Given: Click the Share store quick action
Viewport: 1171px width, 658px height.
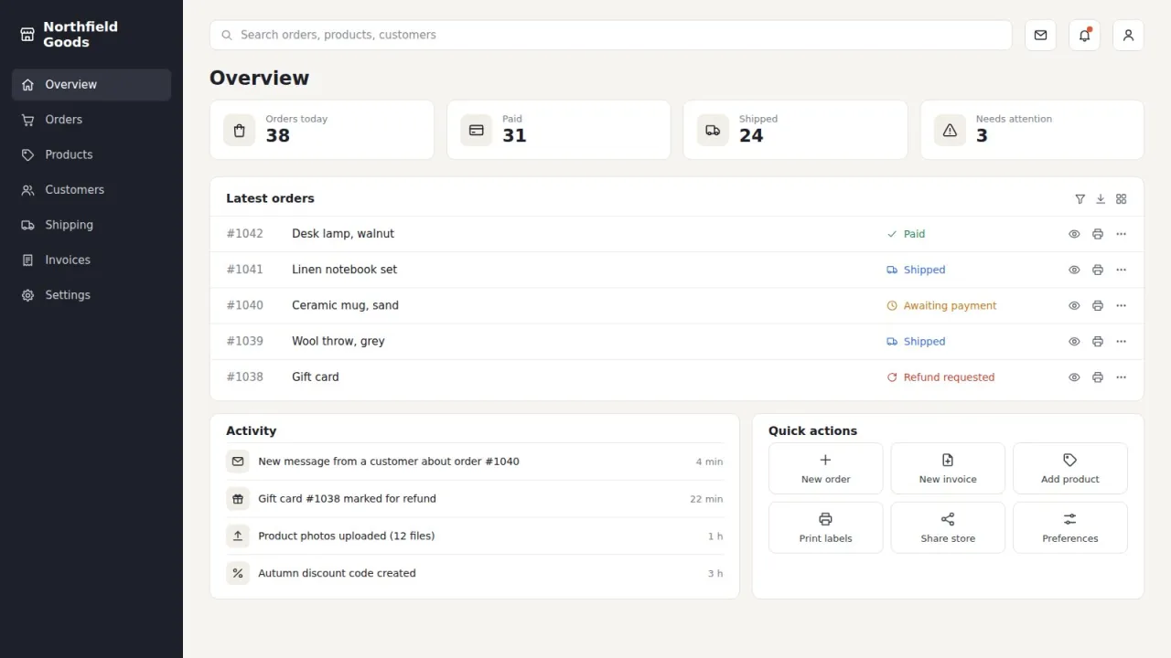Looking at the screenshot, I should [x=948, y=527].
